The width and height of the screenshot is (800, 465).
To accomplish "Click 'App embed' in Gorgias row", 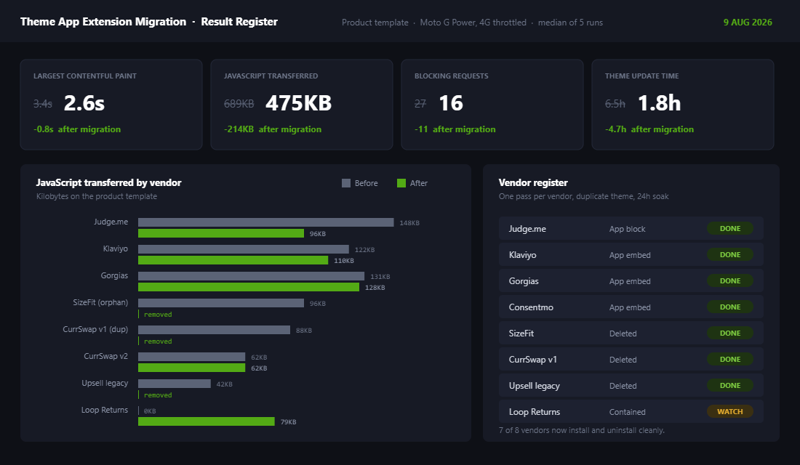I will pos(630,281).
